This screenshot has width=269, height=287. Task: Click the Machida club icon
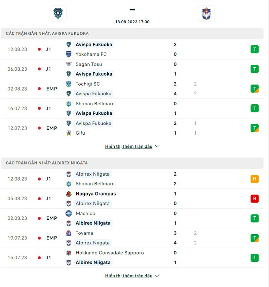pyautogui.click(x=69, y=213)
